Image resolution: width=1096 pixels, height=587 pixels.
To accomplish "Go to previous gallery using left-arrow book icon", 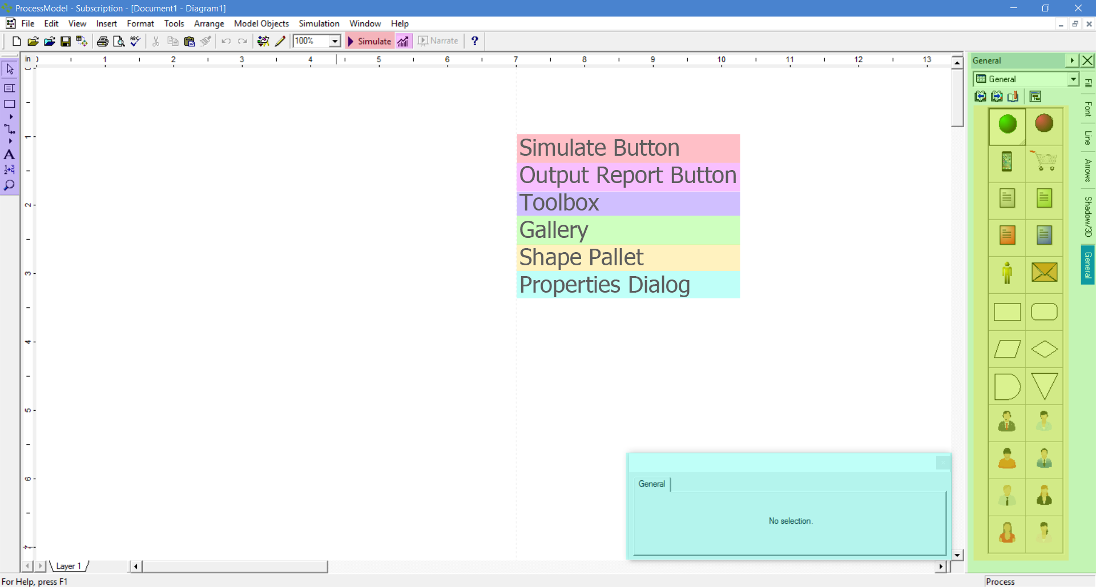I will tap(981, 96).
